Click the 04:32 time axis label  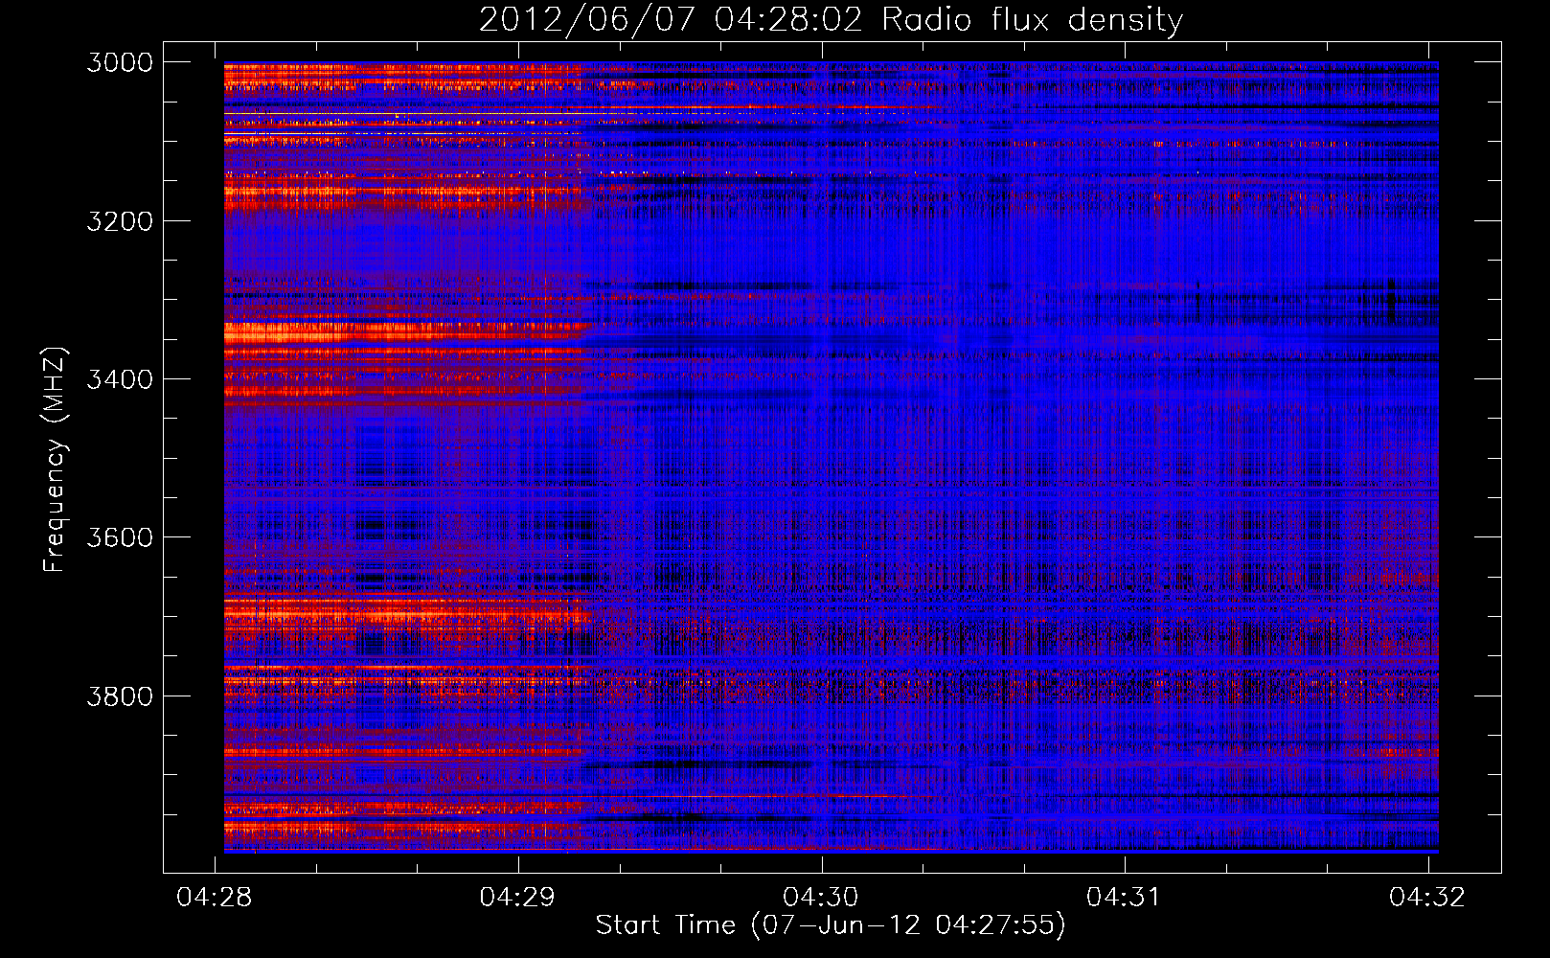tap(1427, 897)
